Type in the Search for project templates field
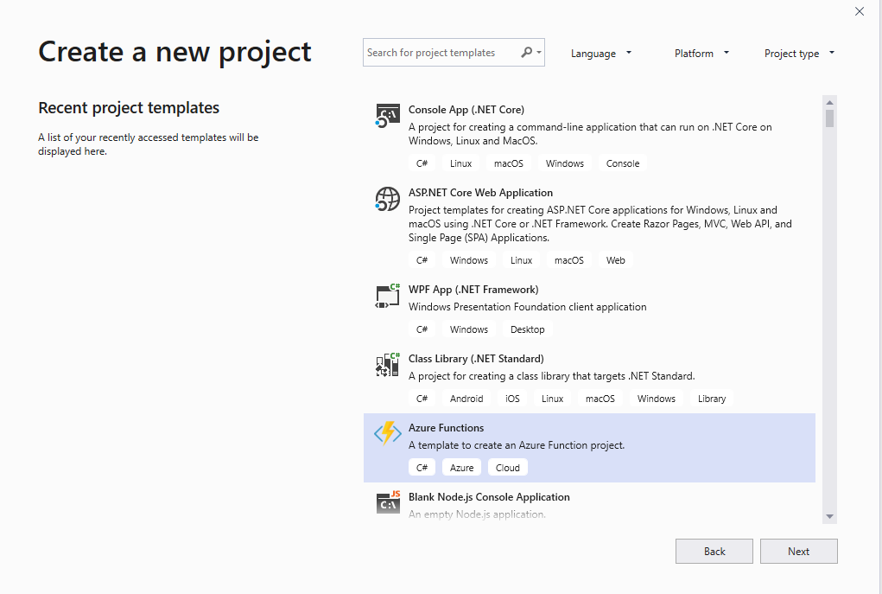This screenshot has height=594, width=882. (x=441, y=53)
